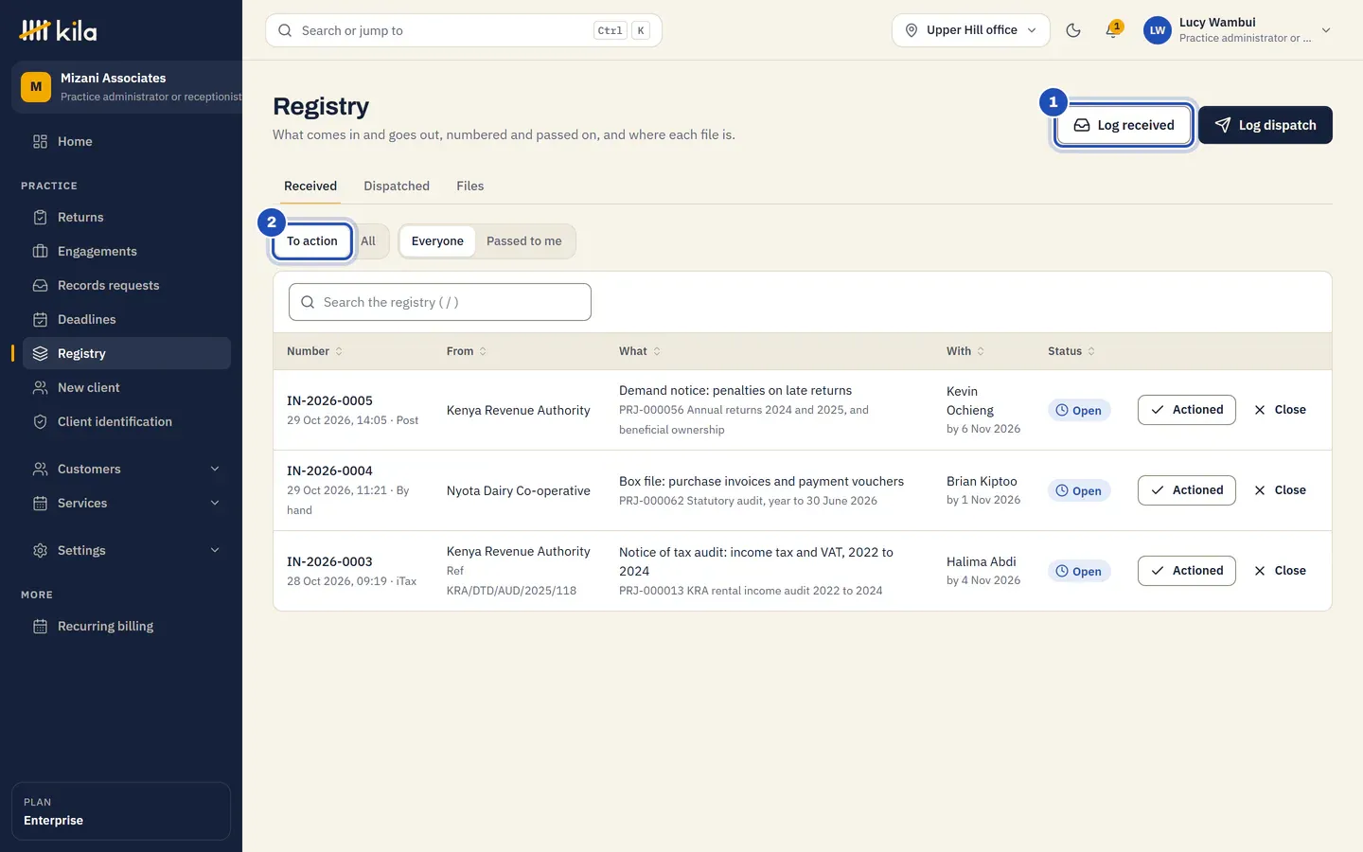Sort the table by Status
The height and width of the screenshot is (852, 1363).
(x=1071, y=351)
